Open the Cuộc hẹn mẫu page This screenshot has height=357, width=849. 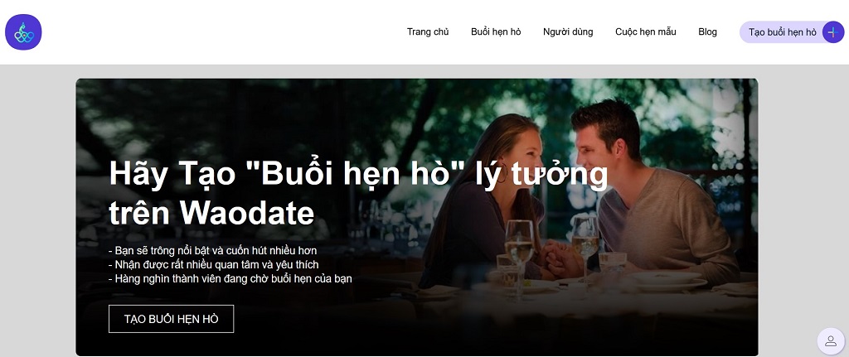coord(645,32)
